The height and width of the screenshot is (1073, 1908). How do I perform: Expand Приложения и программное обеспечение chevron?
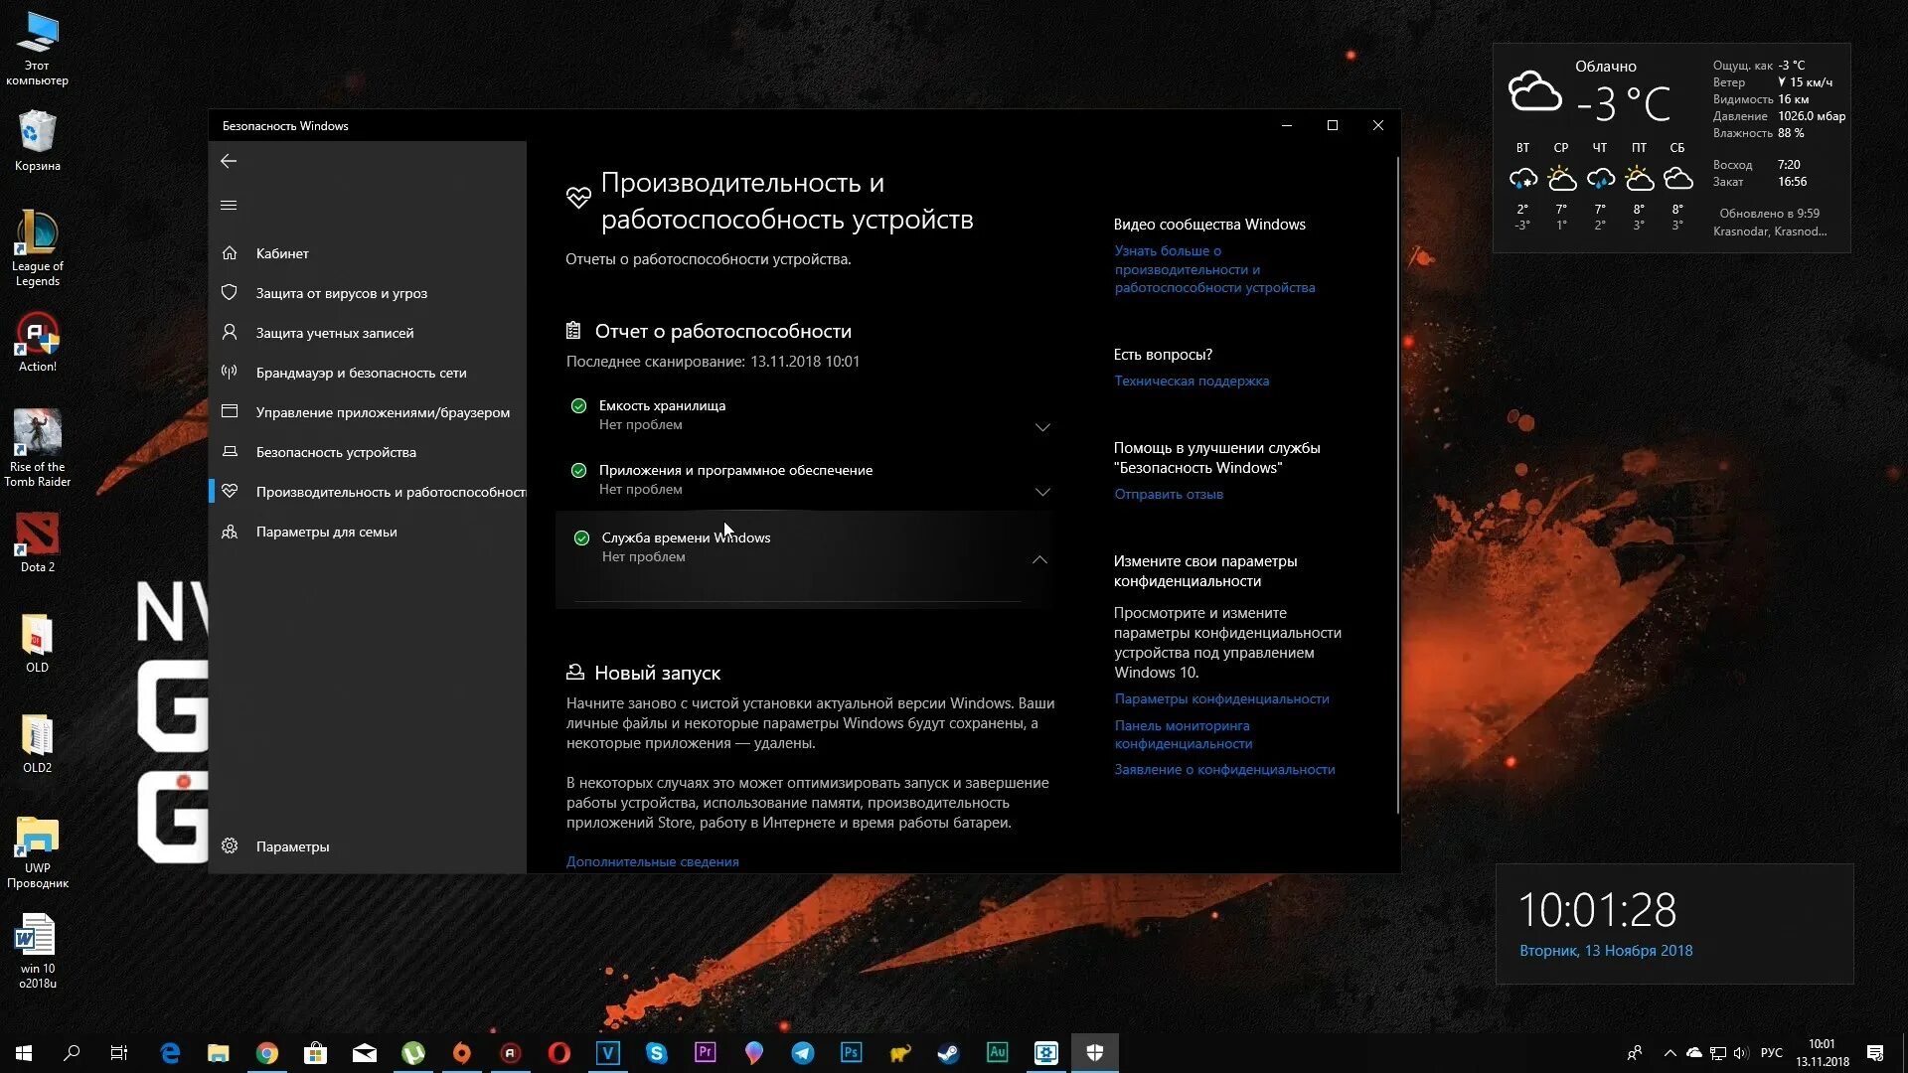coord(1042,492)
